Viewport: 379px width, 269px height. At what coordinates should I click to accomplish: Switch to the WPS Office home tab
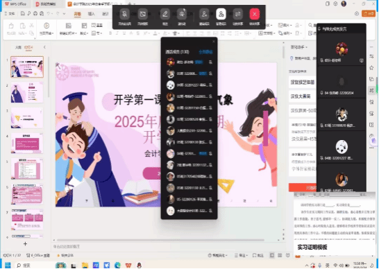coord(16,4)
